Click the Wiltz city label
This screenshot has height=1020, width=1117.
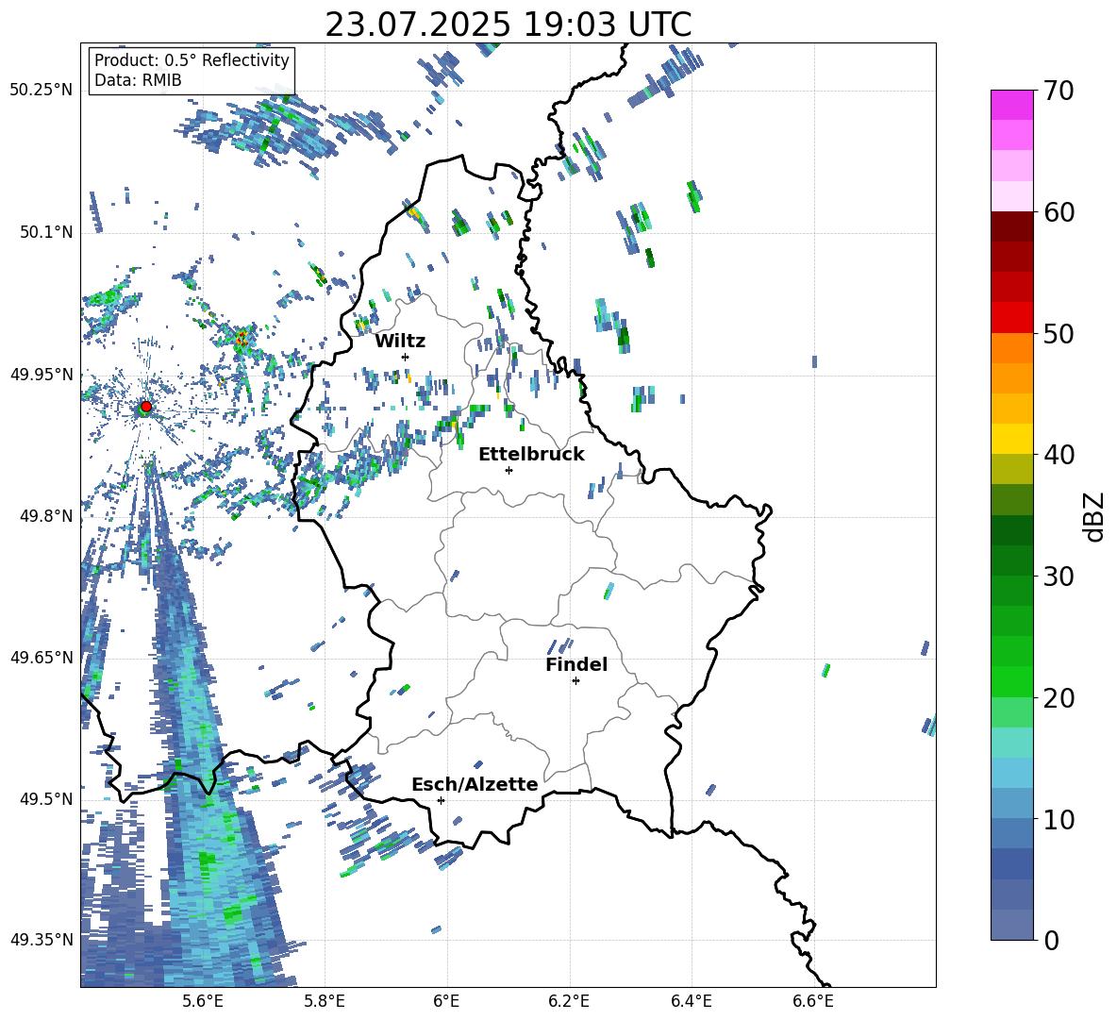[x=400, y=342]
